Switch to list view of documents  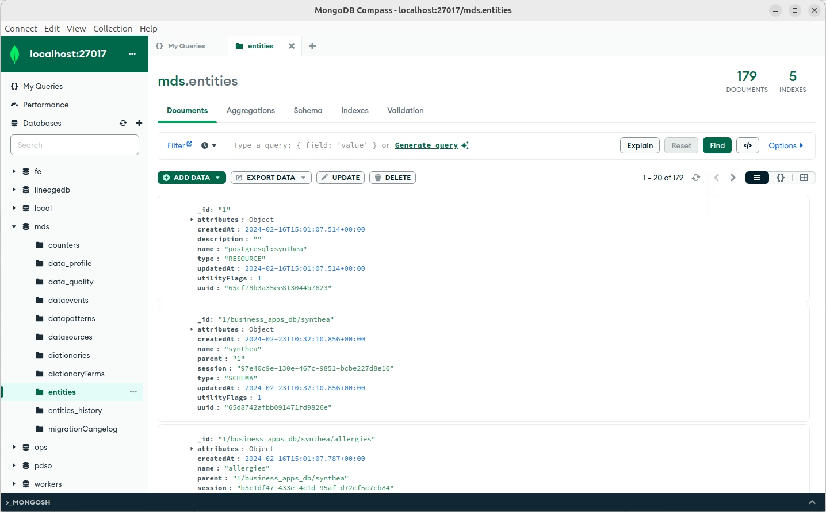tap(757, 178)
